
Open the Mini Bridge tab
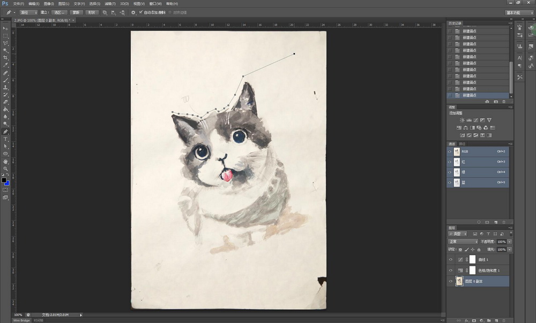[x=21, y=321]
